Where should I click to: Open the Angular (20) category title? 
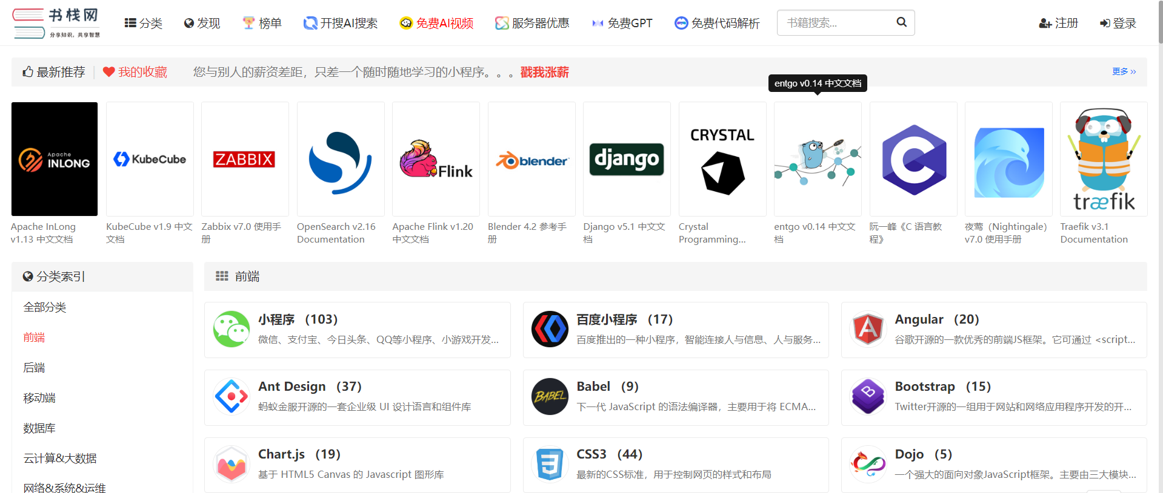[x=937, y=319]
